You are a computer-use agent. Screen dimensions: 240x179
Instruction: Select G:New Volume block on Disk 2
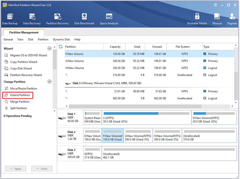138,136
